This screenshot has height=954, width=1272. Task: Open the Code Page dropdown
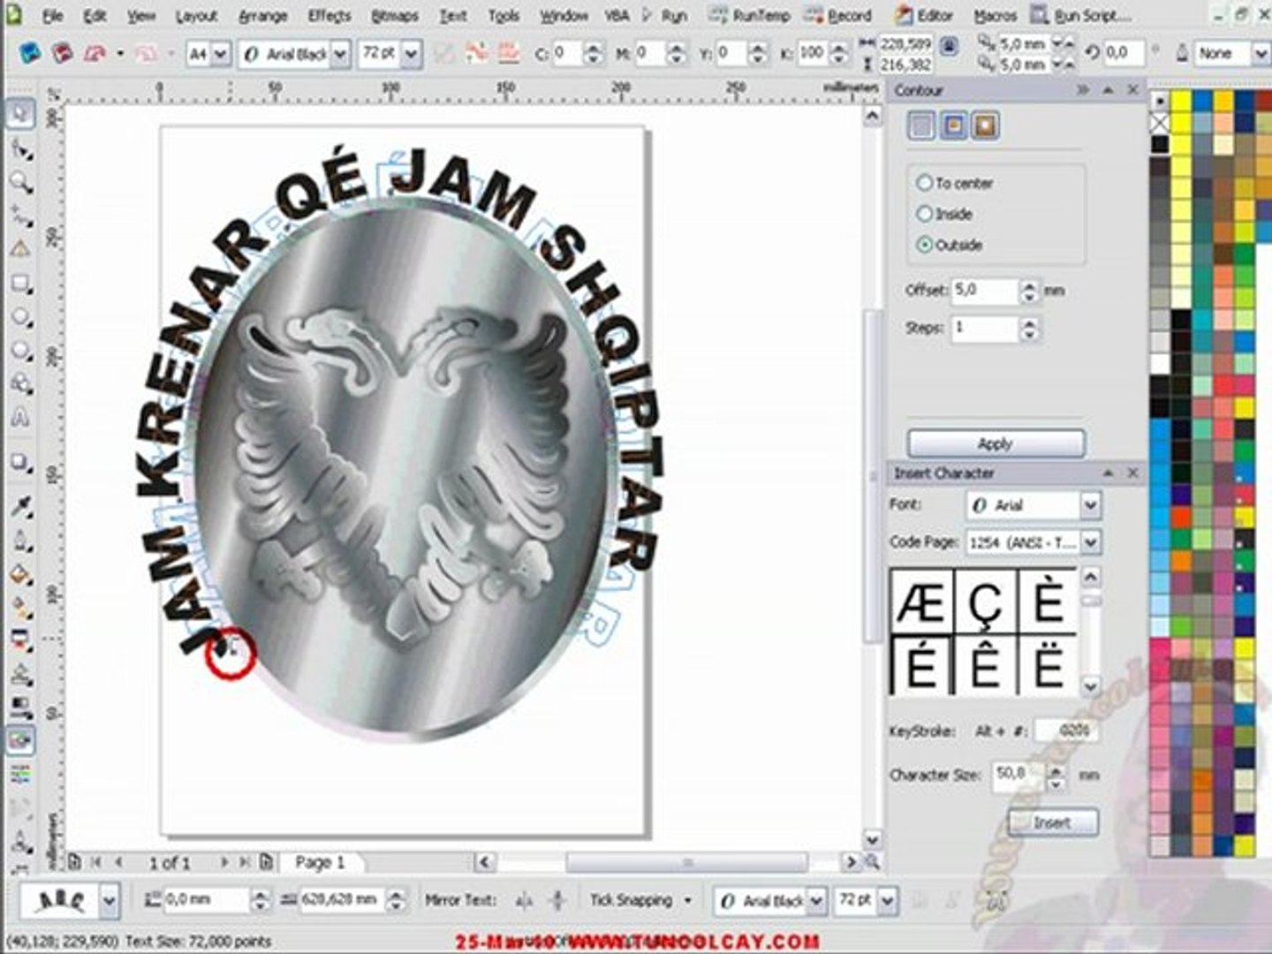pos(1090,542)
